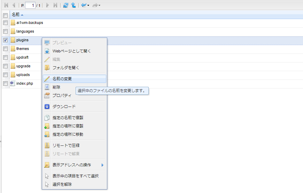Choose 表示中の項目をすべて選択 menu entry
Viewport: 303px width, 193px height.
[x=75, y=176]
